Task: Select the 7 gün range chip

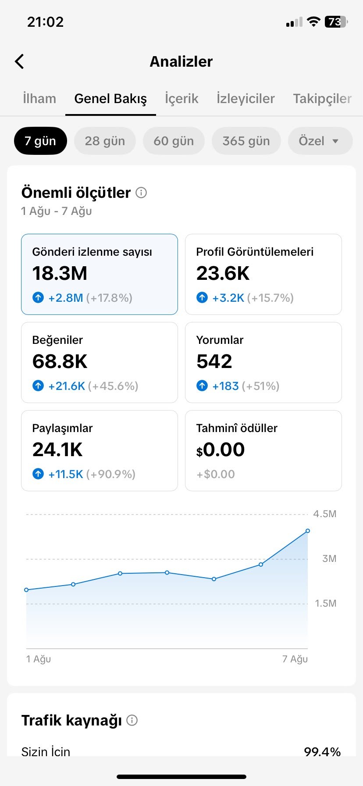Action: [40, 141]
